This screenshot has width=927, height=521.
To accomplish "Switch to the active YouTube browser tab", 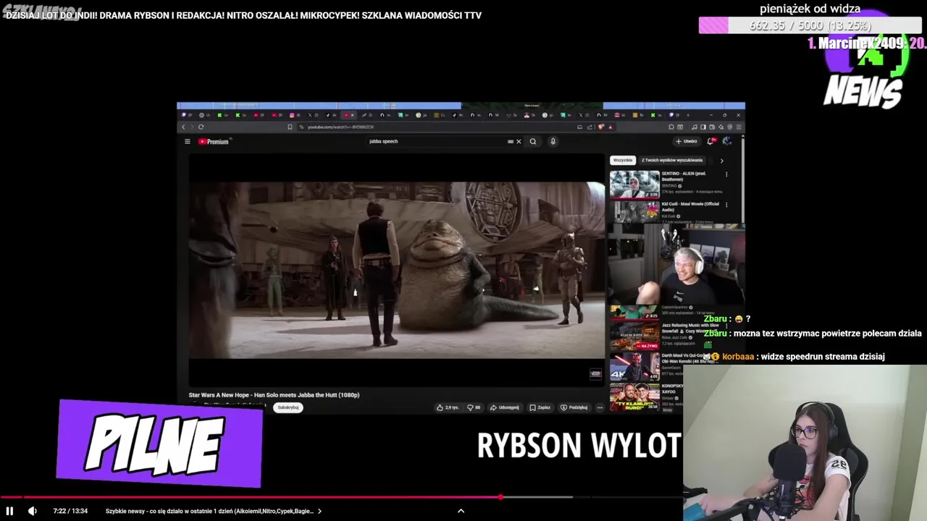I will click(x=349, y=115).
